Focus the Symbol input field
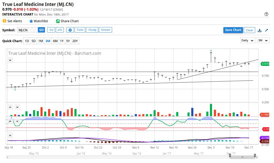This screenshot has height=163, width=274. click(28, 30)
